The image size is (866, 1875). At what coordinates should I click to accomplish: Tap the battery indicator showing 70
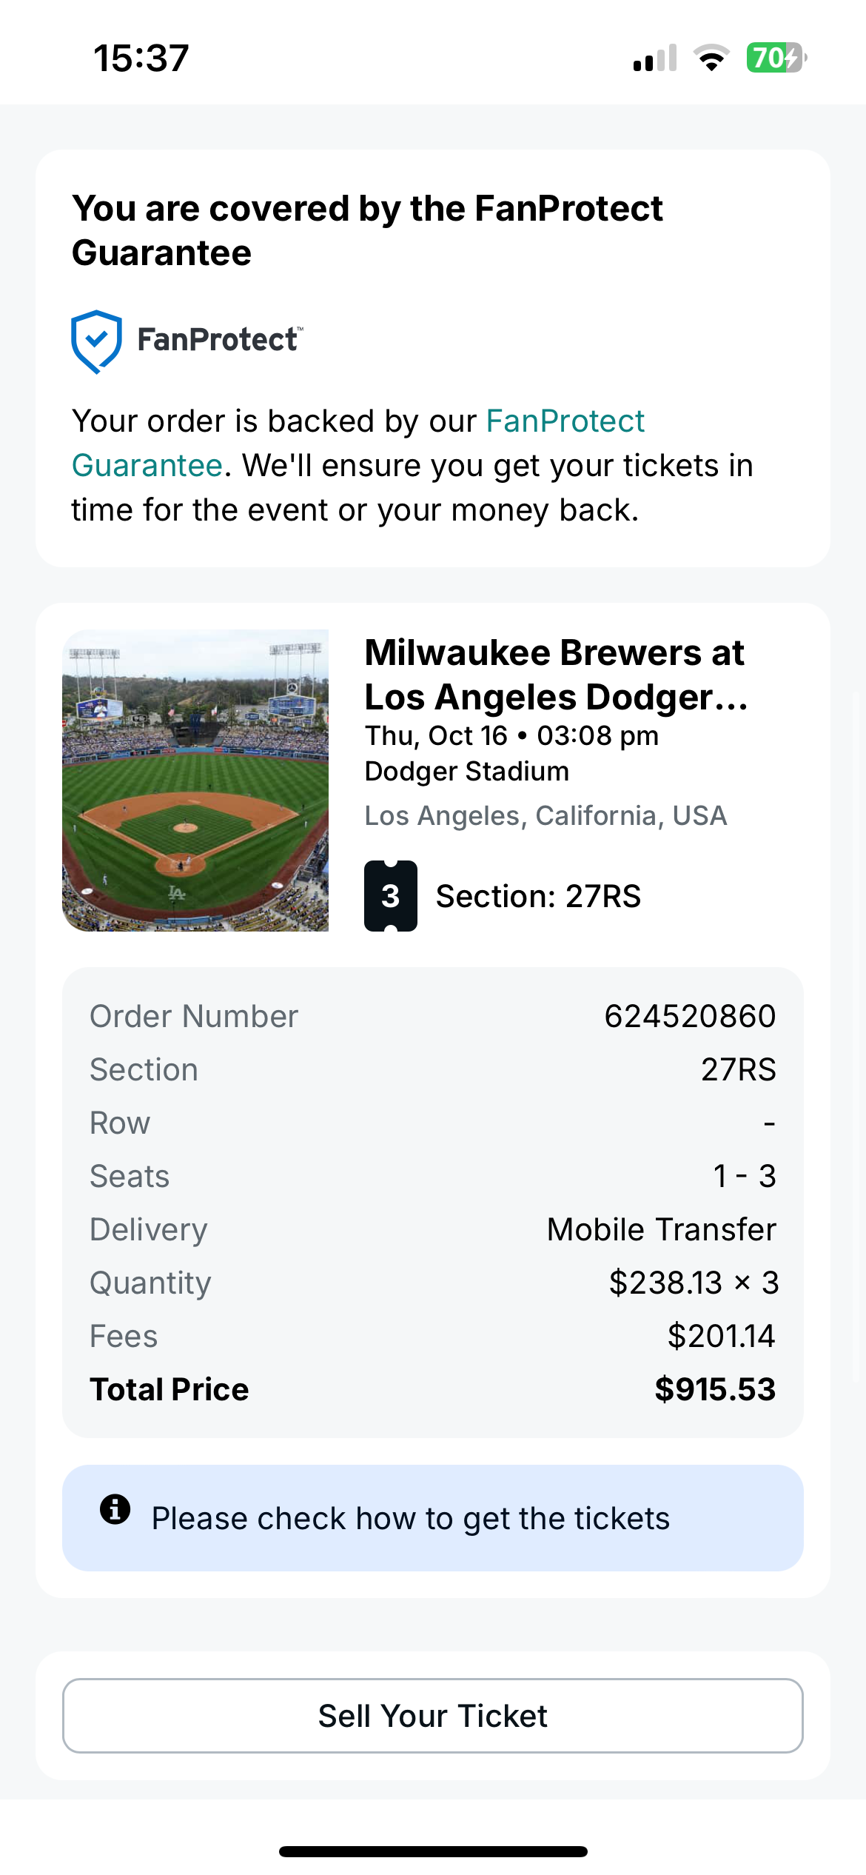point(775,58)
